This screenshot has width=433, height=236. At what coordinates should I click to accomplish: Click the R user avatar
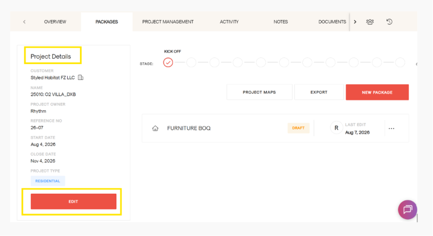[x=336, y=128]
